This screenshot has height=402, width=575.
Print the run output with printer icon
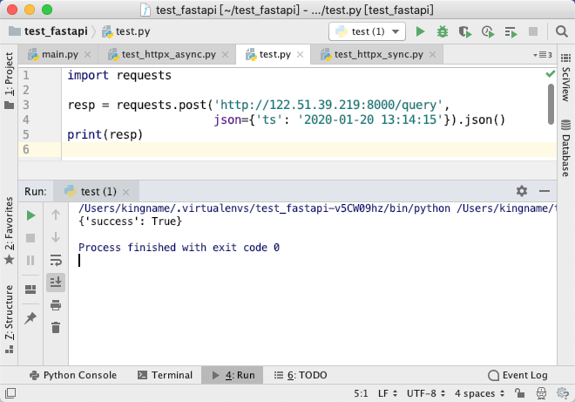[56, 305]
